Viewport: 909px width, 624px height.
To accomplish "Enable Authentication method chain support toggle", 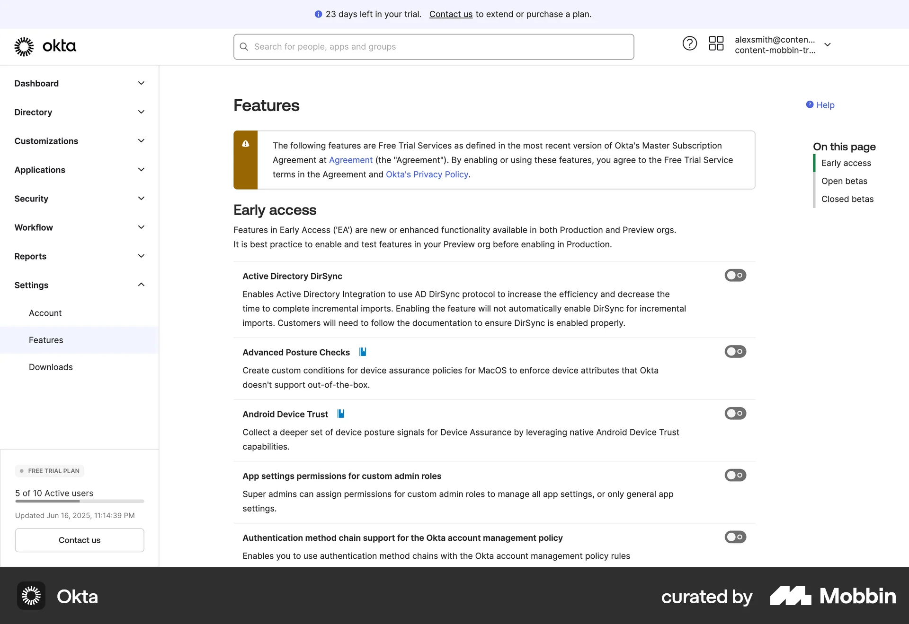I will (735, 537).
